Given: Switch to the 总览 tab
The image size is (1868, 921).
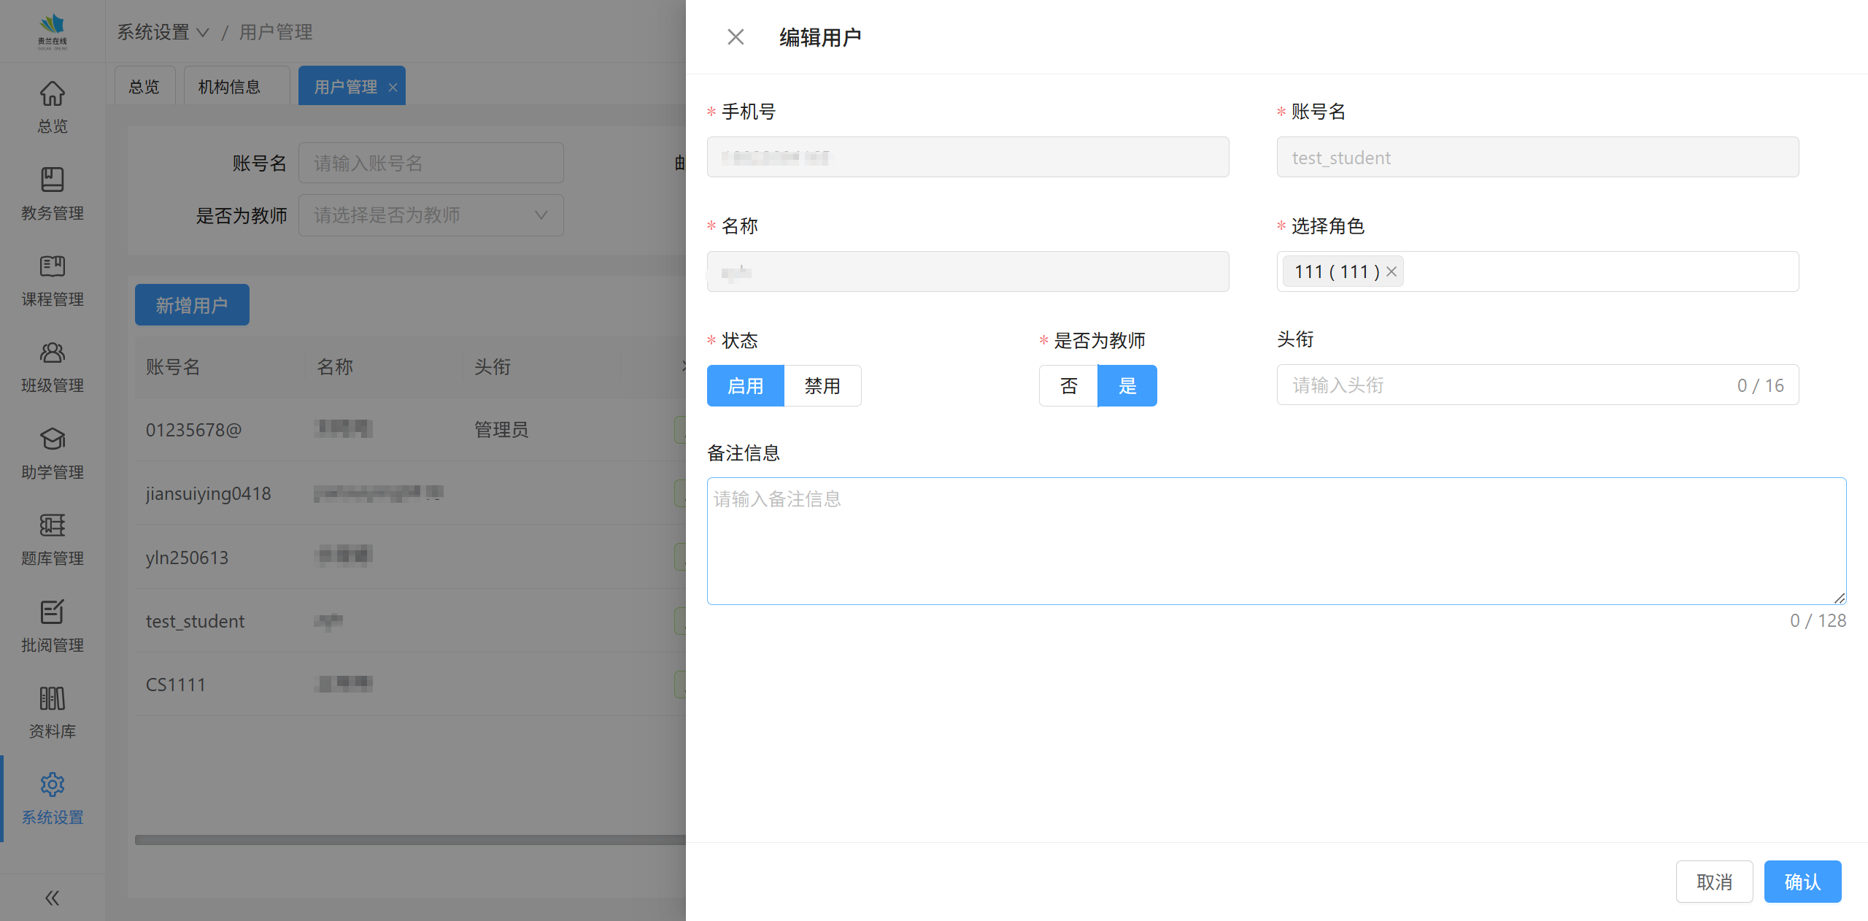Looking at the screenshot, I should tap(144, 87).
